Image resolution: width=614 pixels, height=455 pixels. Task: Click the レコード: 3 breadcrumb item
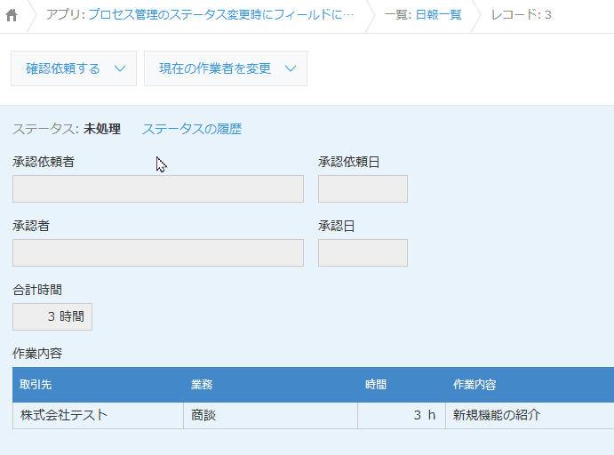pyautogui.click(x=521, y=15)
